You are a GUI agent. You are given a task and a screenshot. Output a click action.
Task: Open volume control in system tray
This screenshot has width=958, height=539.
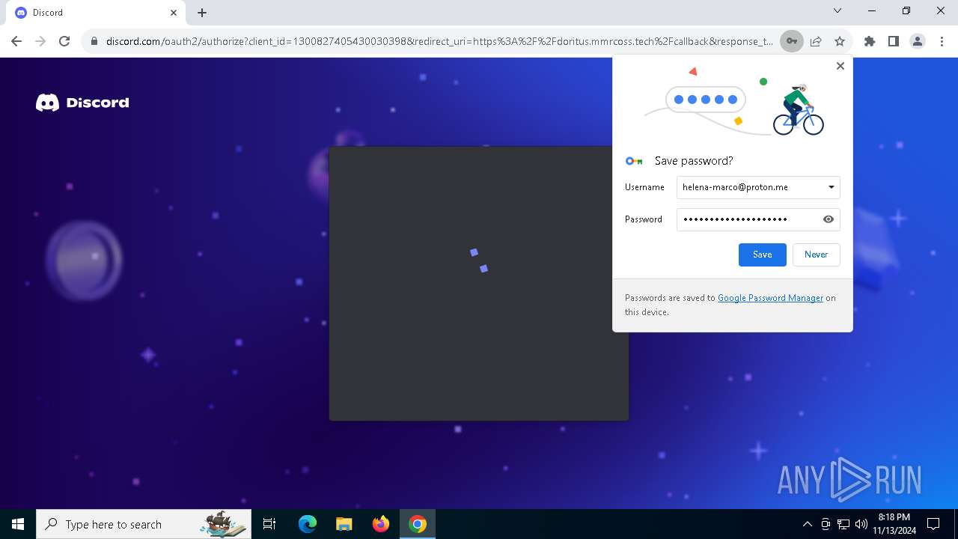[861, 524]
